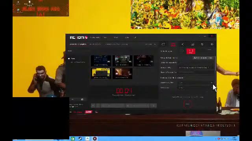Select the second video thumbnail in top row
Image resolution: width=252 pixels, height=141 pixels.
(122, 61)
